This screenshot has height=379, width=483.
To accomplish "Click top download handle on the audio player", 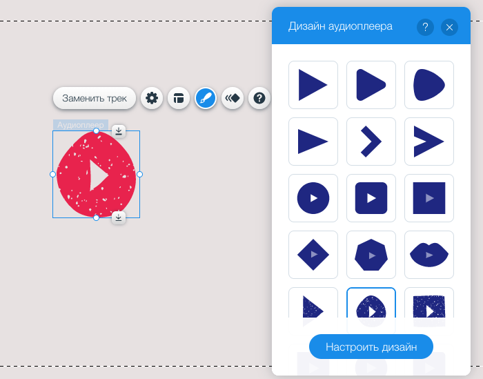I will pos(119,131).
